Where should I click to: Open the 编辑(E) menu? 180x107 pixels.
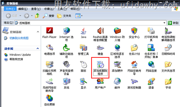pos(23,9)
